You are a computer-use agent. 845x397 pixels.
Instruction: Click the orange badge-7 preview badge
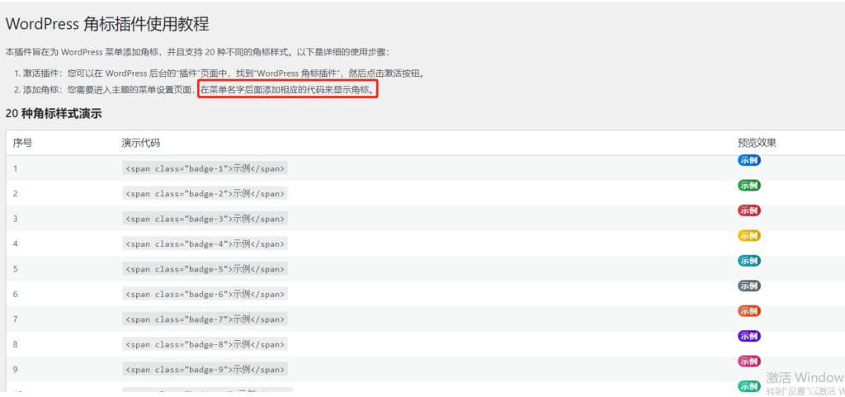(x=748, y=311)
